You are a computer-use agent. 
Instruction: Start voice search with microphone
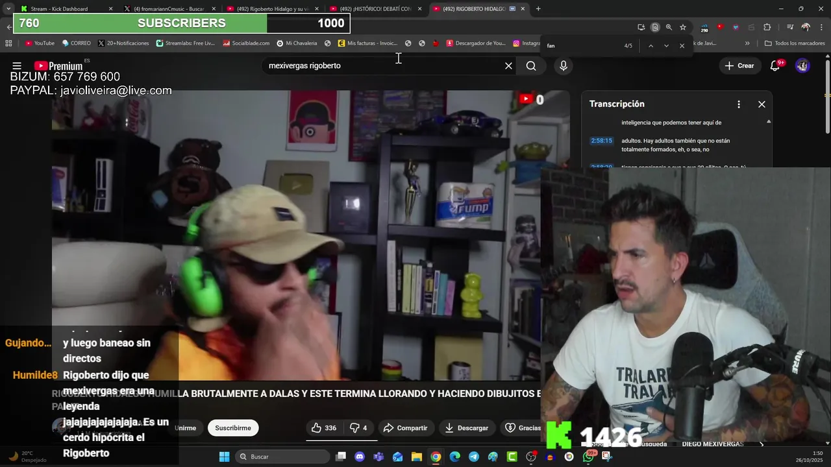[564, 66]
